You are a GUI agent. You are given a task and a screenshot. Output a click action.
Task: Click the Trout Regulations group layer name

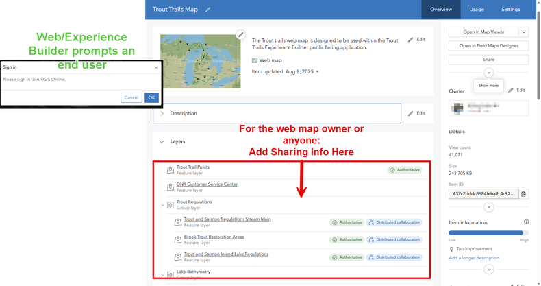[x=194, y=202]
